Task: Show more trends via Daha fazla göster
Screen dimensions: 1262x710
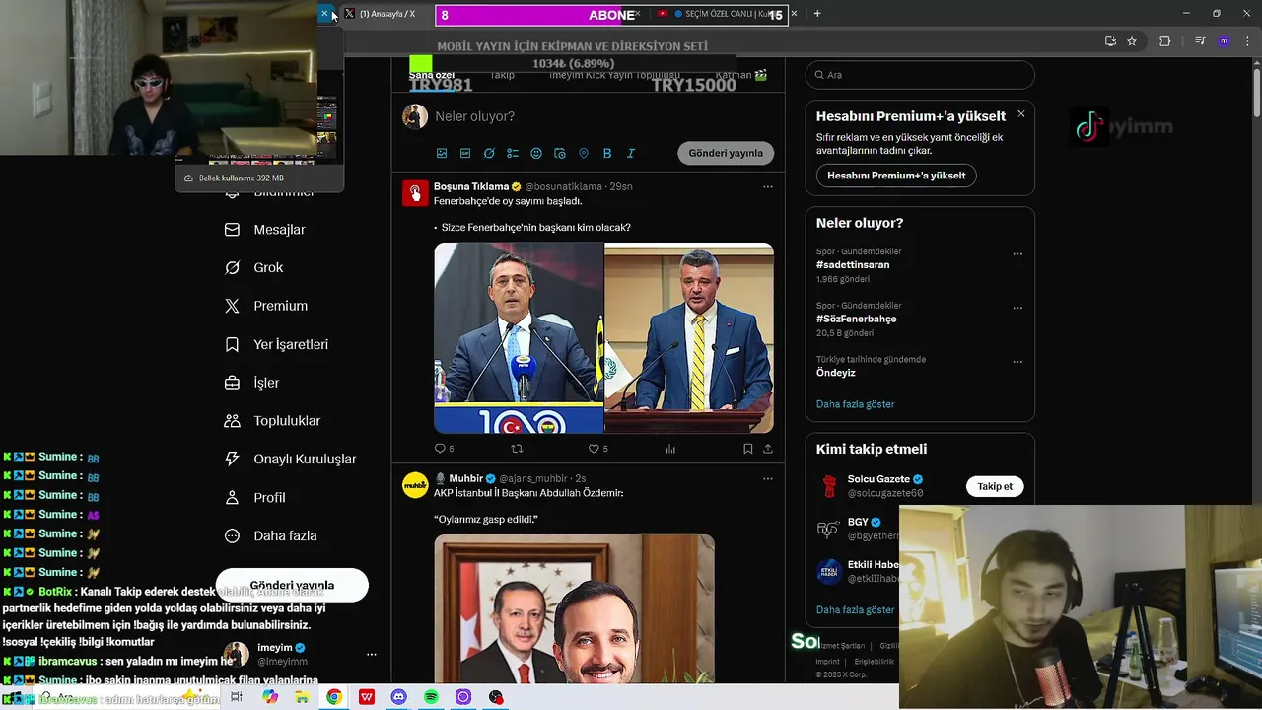Action: [855, 404]
